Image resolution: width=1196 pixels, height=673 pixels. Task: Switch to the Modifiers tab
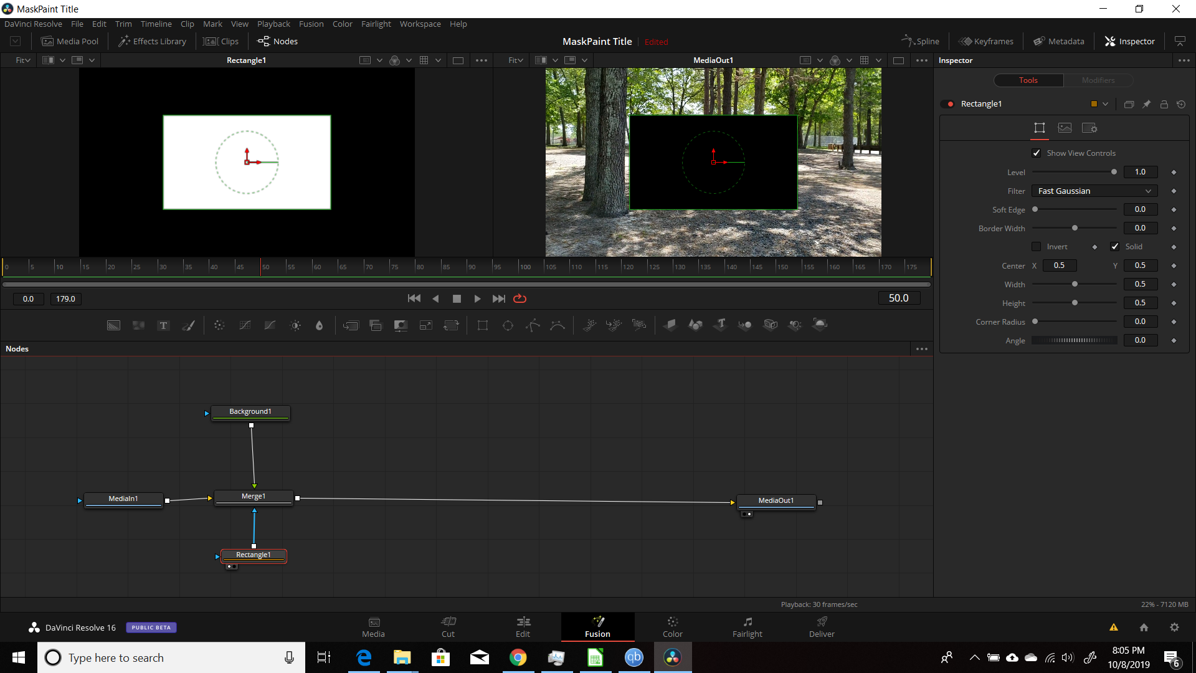pos(1098,80)
